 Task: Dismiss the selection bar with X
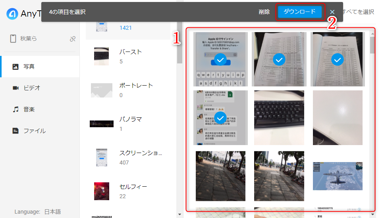point(332,12)
